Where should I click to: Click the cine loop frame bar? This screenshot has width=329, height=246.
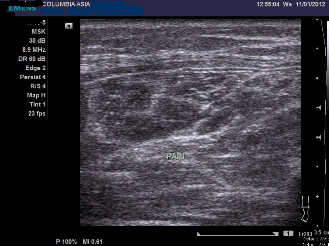click(237, 234)
